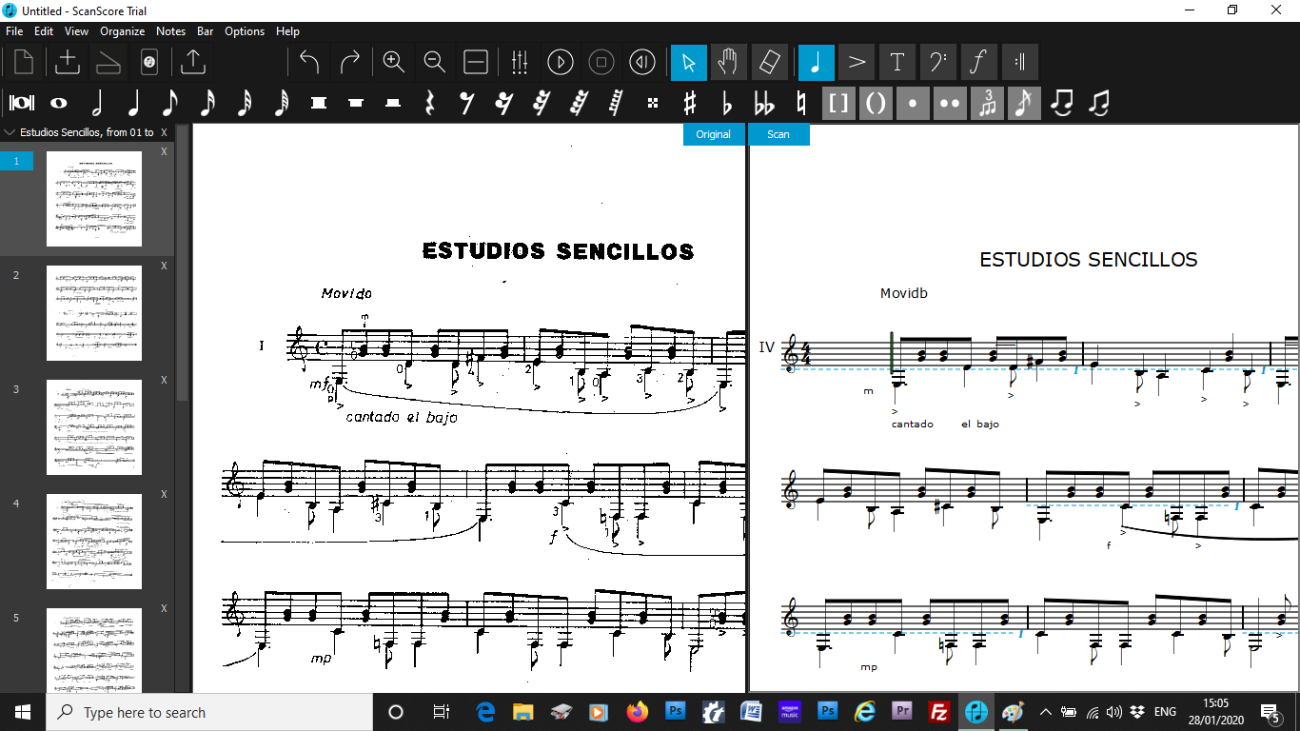Collapse the Estudios Sencillos document list

(x=10, y=132)
